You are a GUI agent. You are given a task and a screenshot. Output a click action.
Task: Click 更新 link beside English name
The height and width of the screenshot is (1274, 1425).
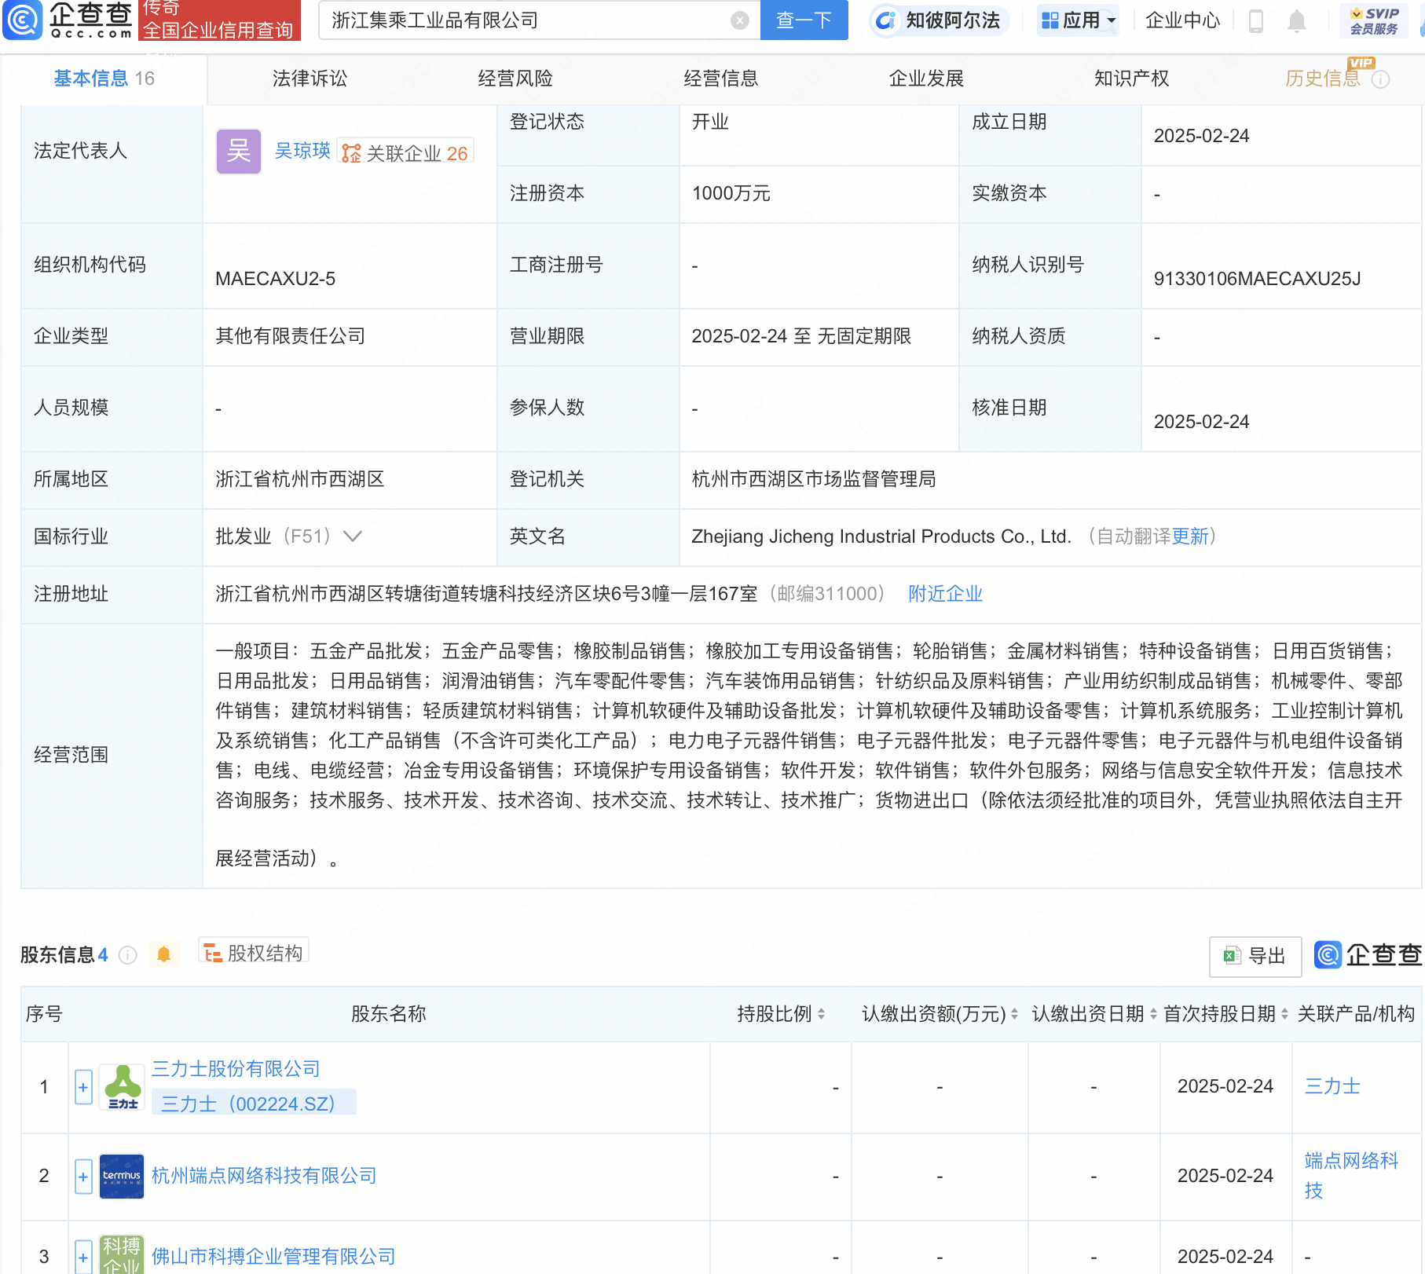click(1189, 536)
